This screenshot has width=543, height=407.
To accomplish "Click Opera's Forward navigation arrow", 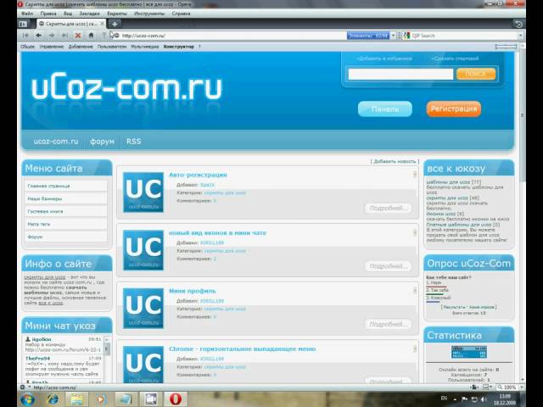I will point(52,36).
